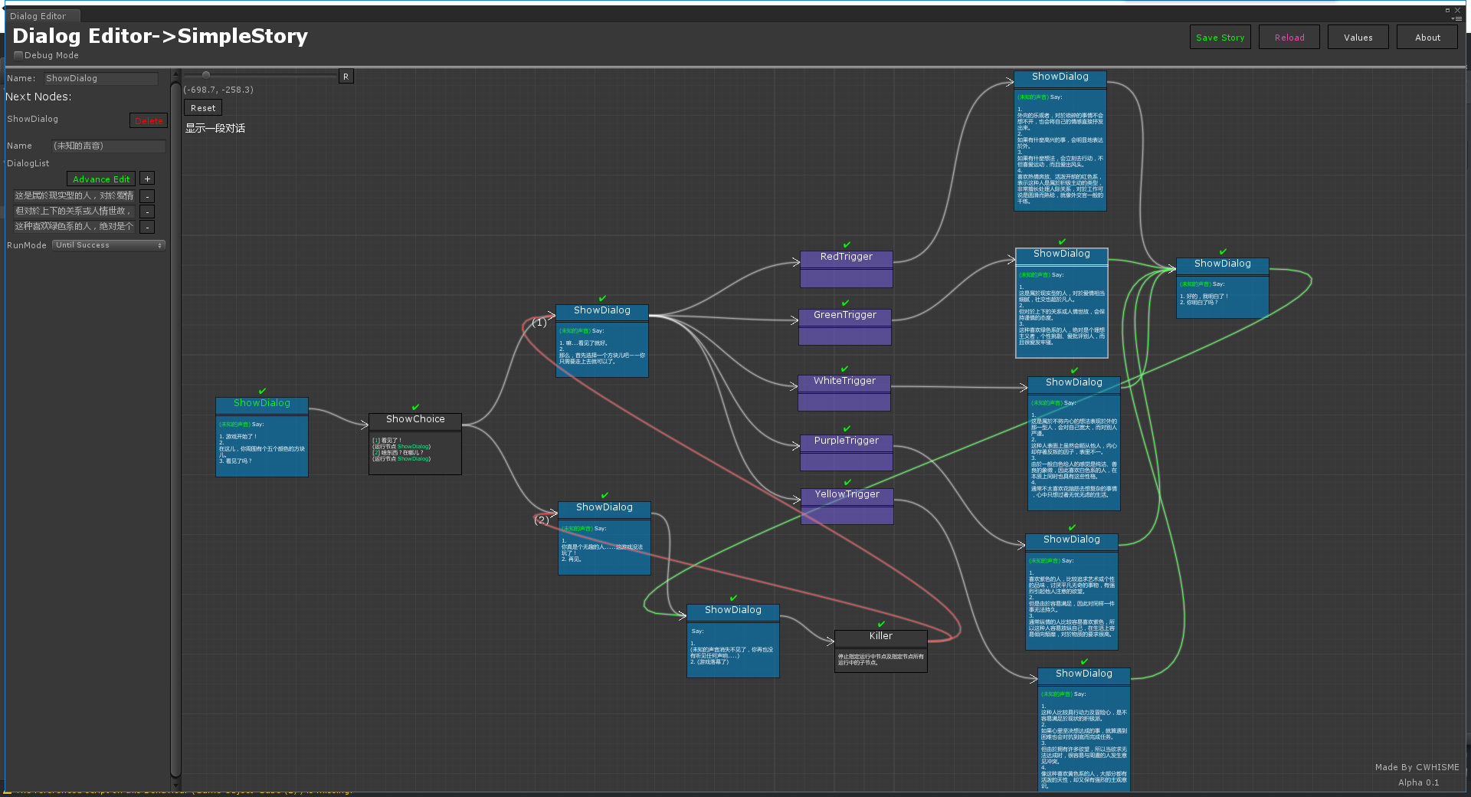
Task: Click the zoom slider handle
Action: pyautogui.click(x=206, y=75)
